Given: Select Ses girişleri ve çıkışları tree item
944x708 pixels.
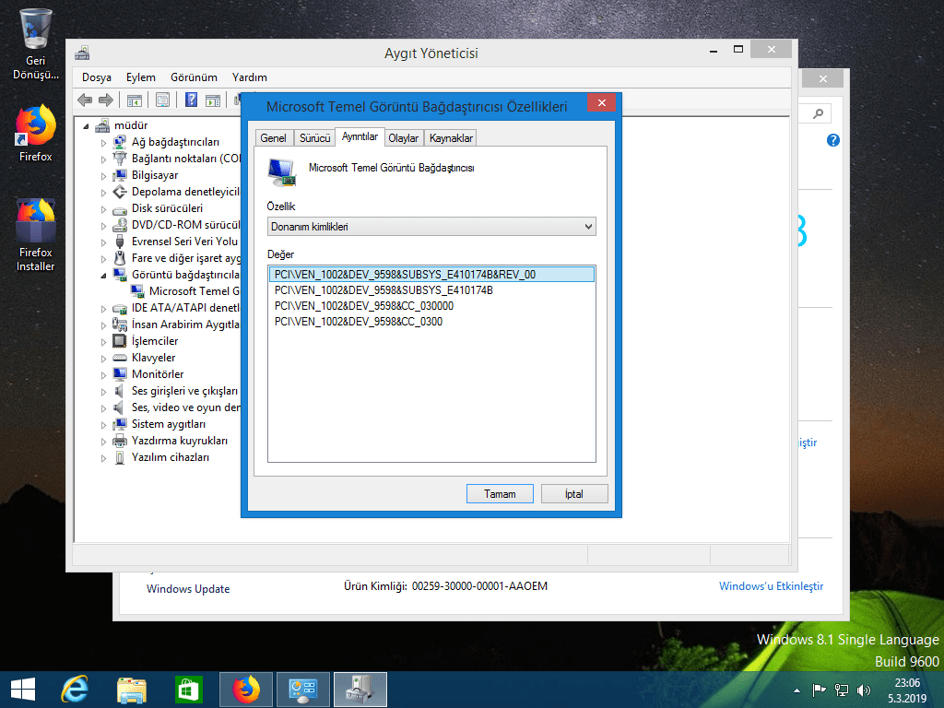Looking at the screenshot, I should (184, 391).
